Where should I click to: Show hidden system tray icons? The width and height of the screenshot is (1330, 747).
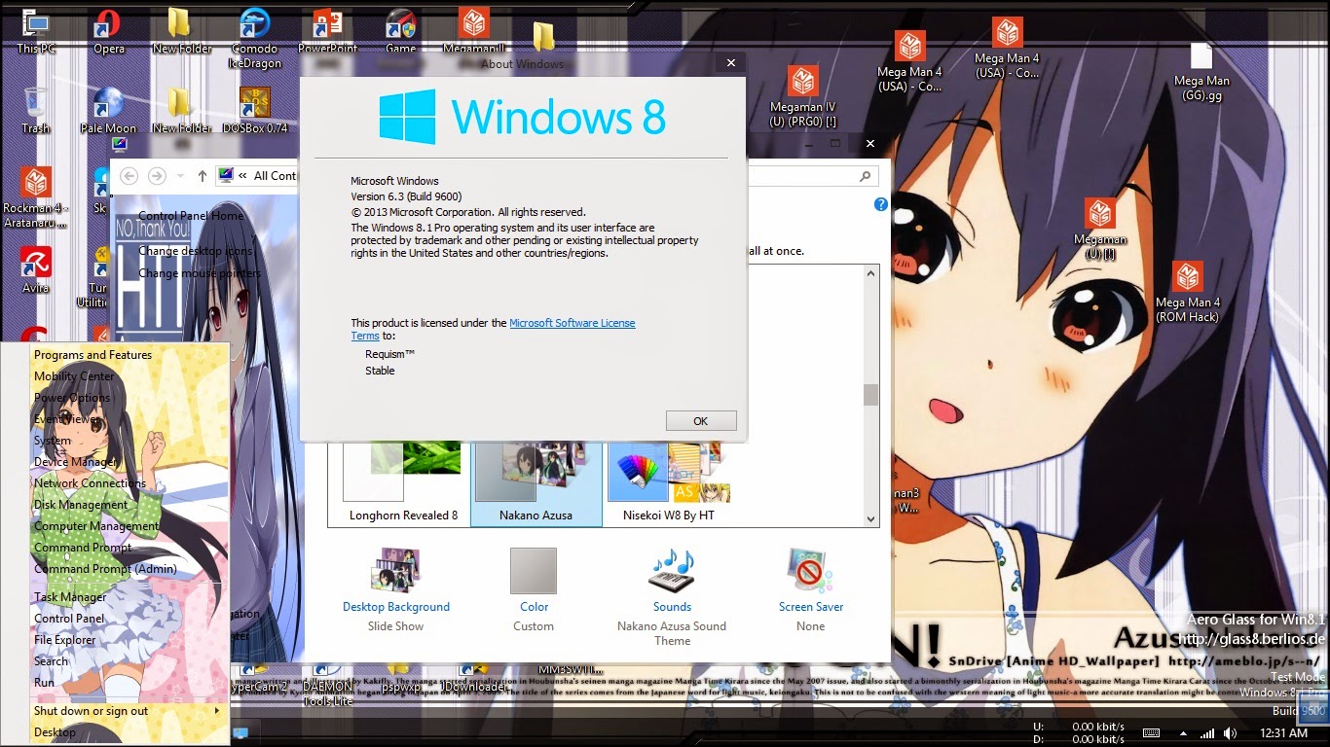(1185, 732)
